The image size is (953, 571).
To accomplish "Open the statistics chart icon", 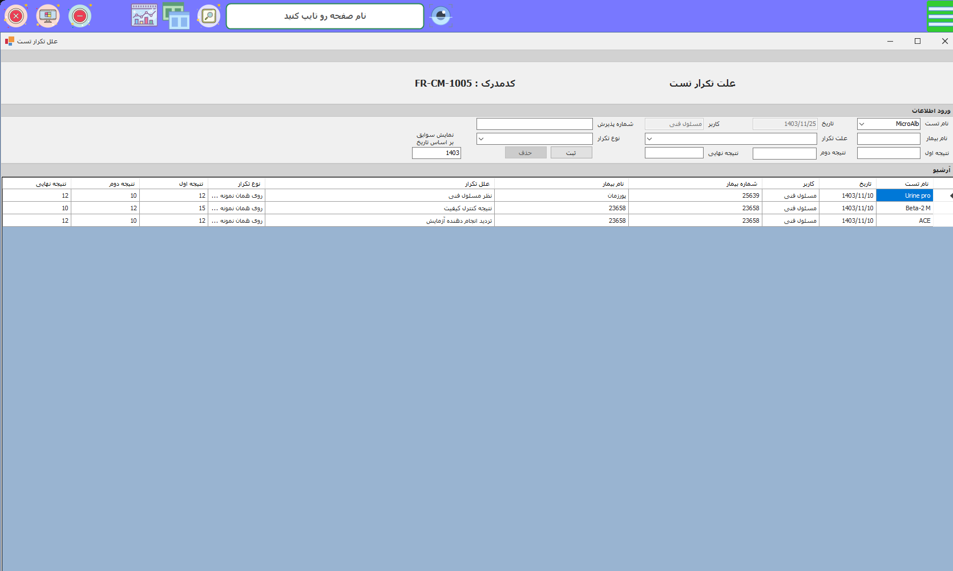I will tap(144, 16).
